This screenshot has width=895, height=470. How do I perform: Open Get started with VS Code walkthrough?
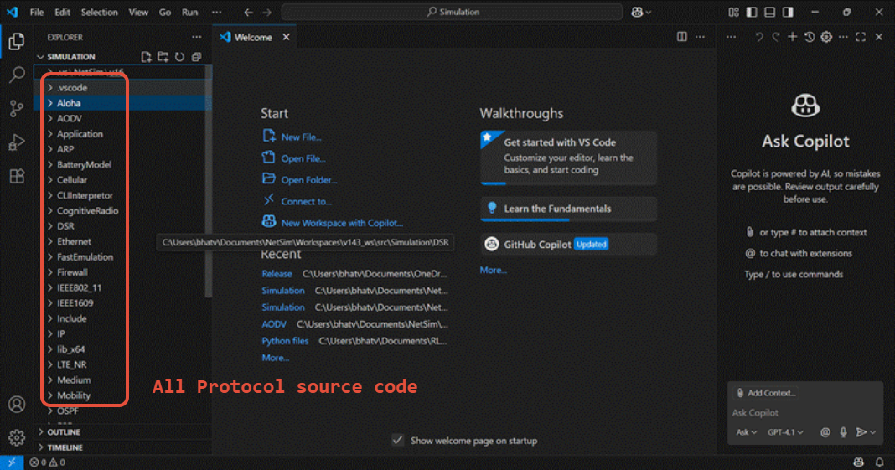pyautogui.click(x=568, y=158)
